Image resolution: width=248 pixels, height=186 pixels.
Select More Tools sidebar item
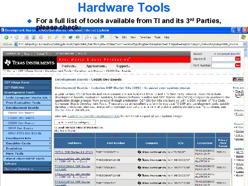pos(27,153)
